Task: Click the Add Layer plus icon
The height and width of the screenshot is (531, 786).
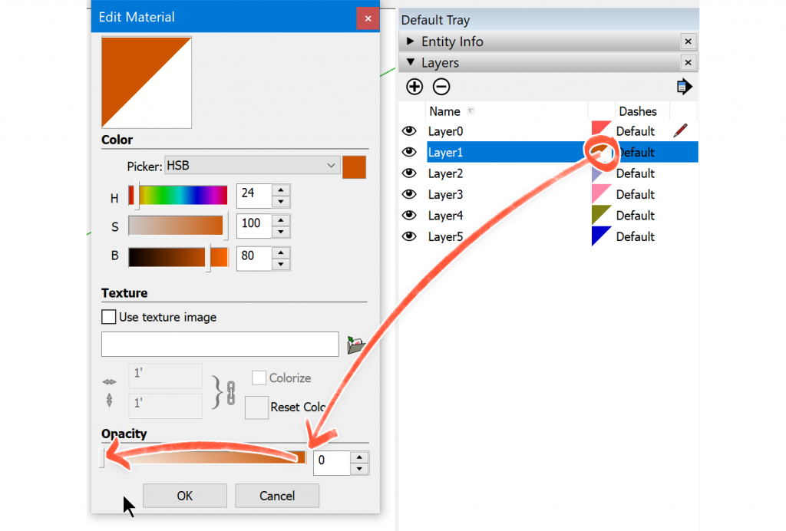Action: pyautogui.click(x=414, y=87)
